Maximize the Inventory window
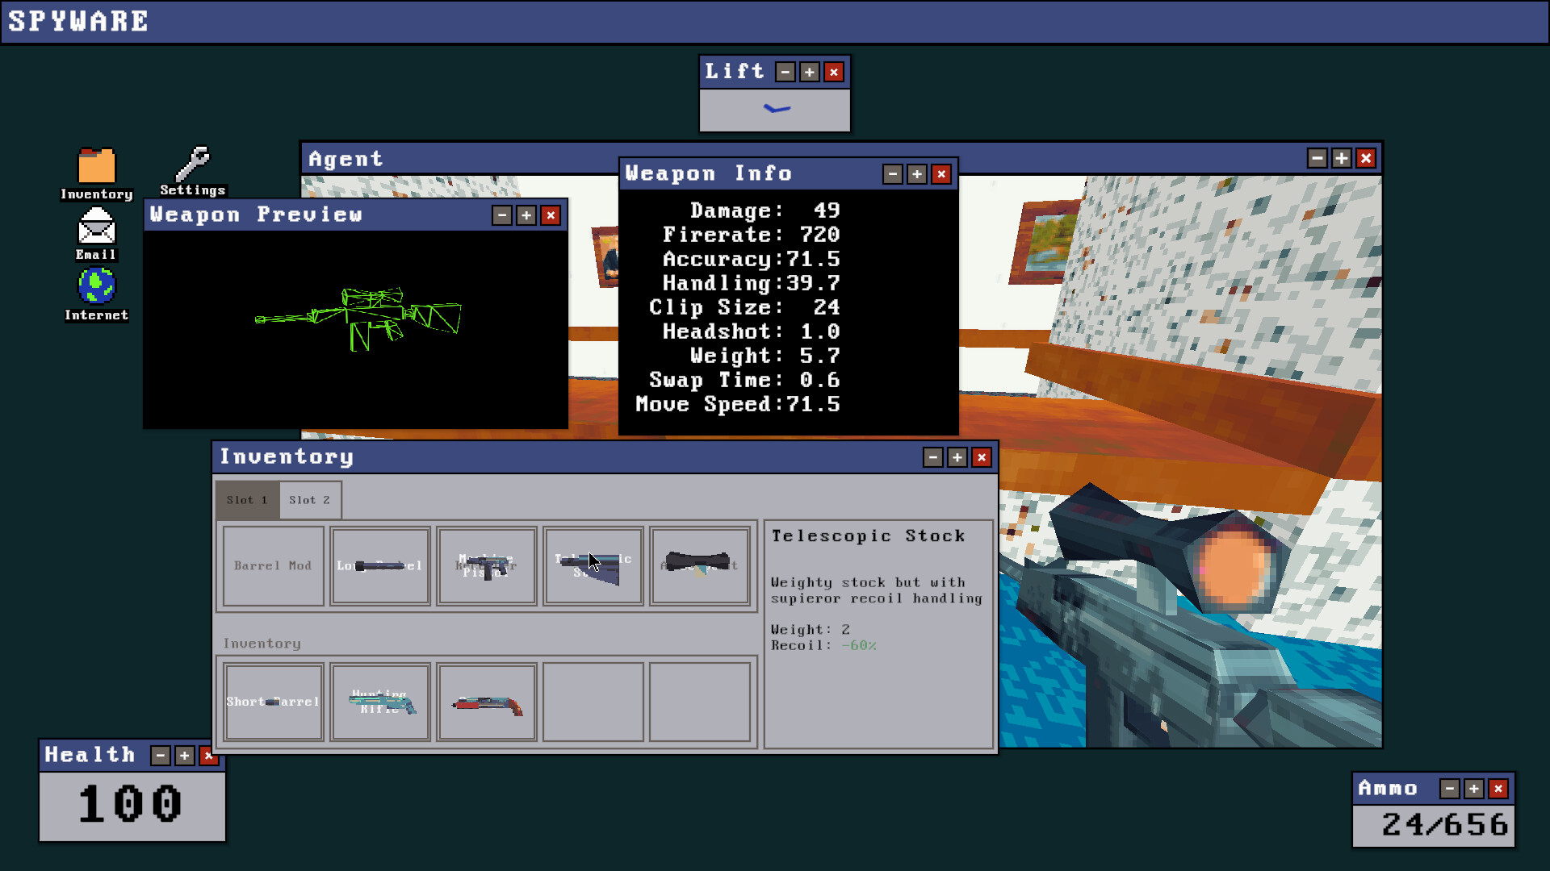The image size is (1550, 871). [957, 457]
